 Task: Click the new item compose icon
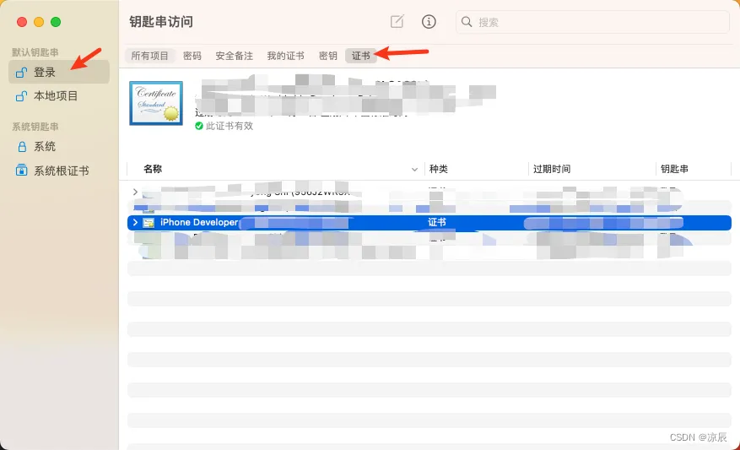point(397,21)
